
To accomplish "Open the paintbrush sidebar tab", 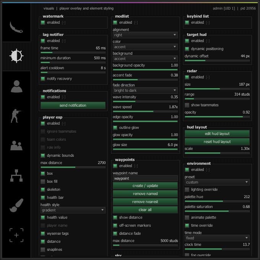I will pos(16,205).
